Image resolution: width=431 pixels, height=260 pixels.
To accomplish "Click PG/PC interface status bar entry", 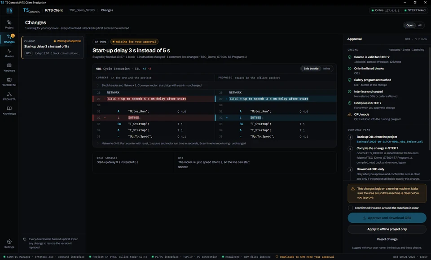I will point(185,257).
